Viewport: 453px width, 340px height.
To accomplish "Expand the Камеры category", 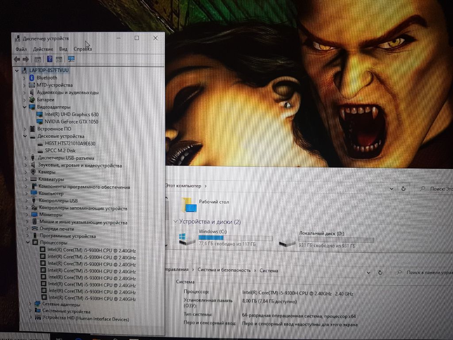I will [x=26, y=172].
